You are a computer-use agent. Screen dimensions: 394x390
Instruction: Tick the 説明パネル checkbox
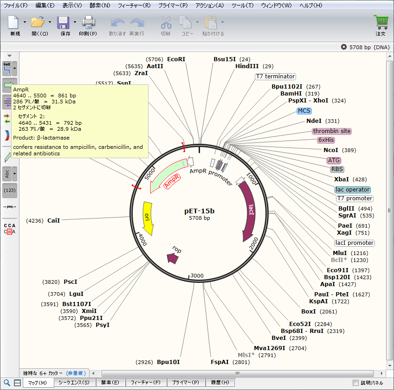point(355,383)
